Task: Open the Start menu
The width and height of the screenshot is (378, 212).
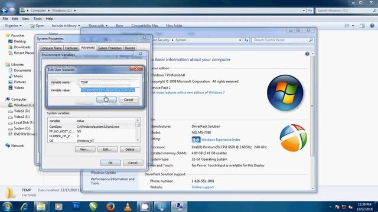Action: point(7,207)
